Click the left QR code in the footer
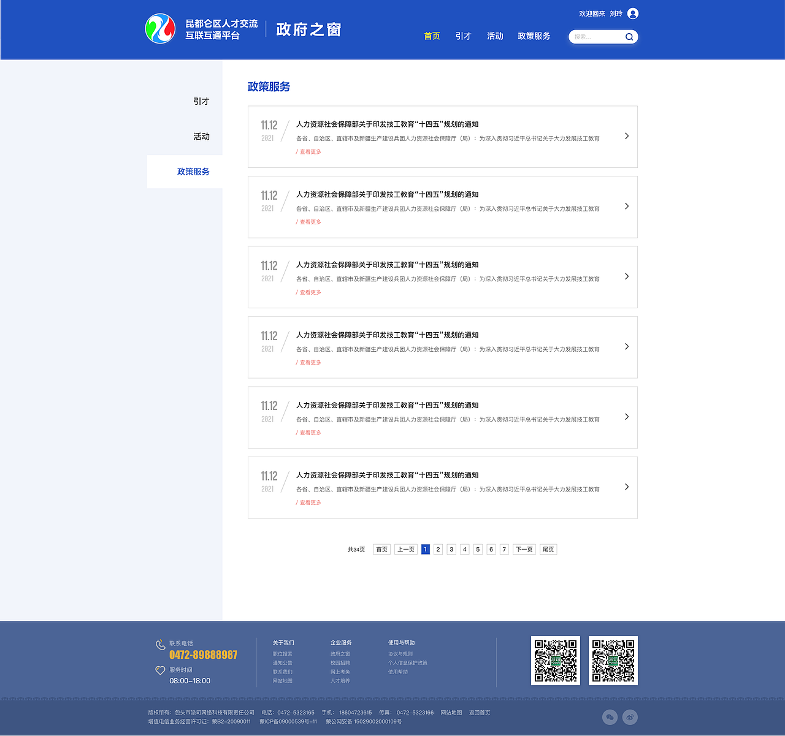Screen dimensions: 785x736 point(555,661)
